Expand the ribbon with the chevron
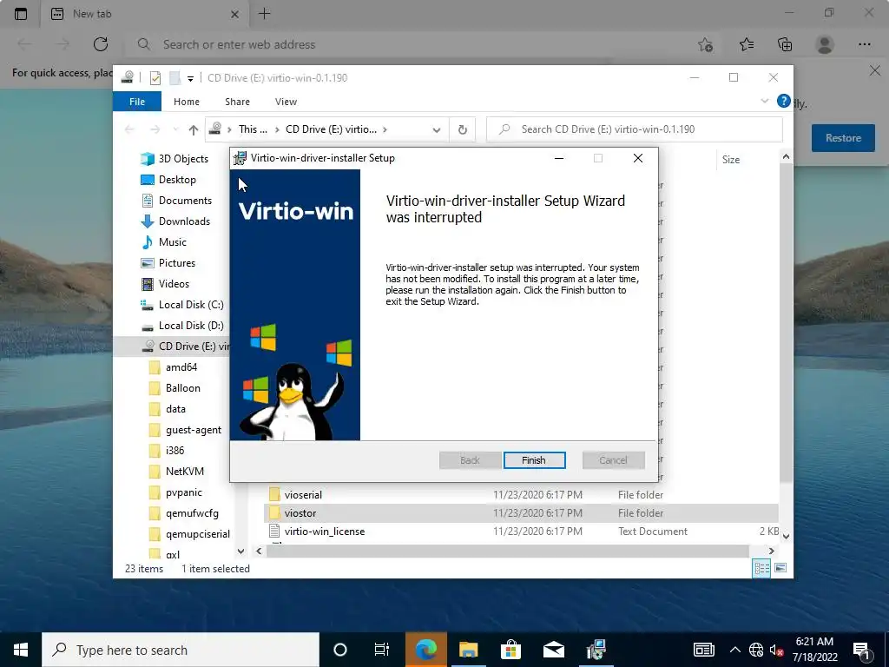 point(764,101)
